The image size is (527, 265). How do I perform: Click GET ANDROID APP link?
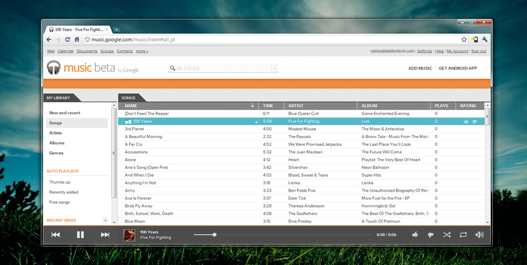tap(458, 68)
